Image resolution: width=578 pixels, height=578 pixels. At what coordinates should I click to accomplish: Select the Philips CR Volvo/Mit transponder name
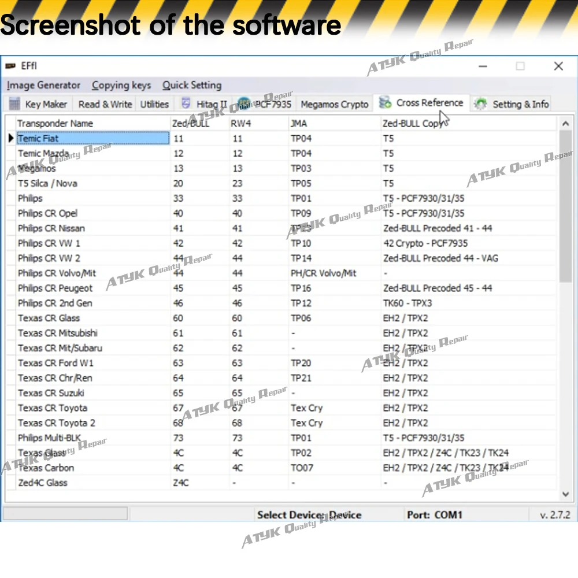click(x=57, y=273)
